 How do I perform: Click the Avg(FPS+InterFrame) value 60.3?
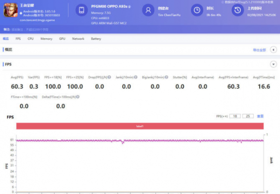tap(234, 87)
